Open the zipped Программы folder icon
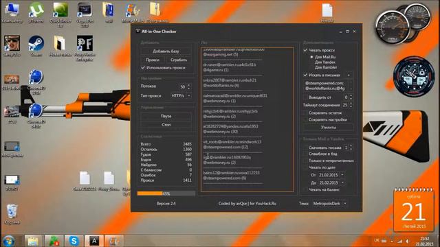This screenshot has height=247, width=440. pos(155,12)
